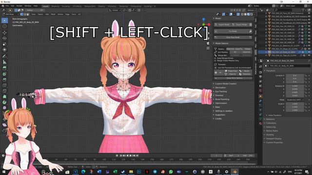The height and width of the screenshot is (175, 312).
Task: Click the Import Model button
Action: click(x=222, y=25)
